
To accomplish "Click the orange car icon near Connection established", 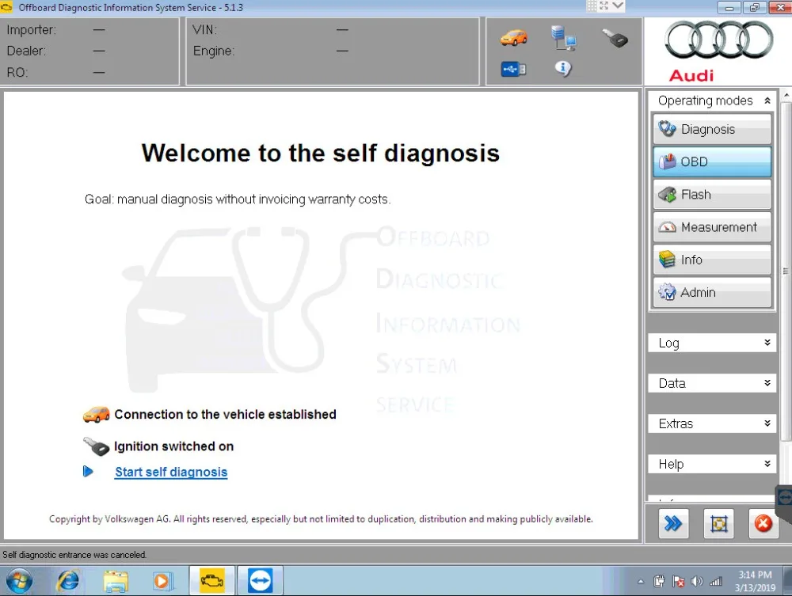I will [96, 414].
